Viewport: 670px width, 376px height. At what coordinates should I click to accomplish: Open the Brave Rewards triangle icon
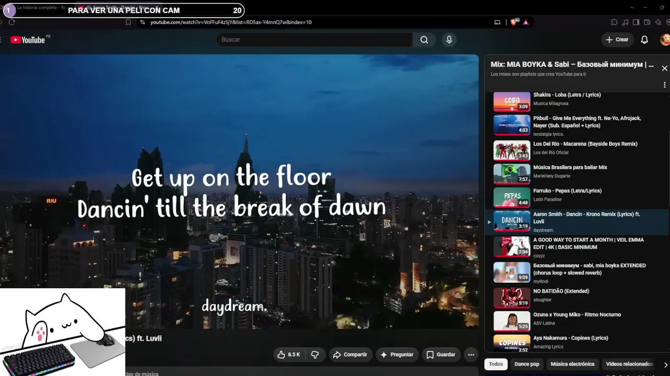coord(526,22)
